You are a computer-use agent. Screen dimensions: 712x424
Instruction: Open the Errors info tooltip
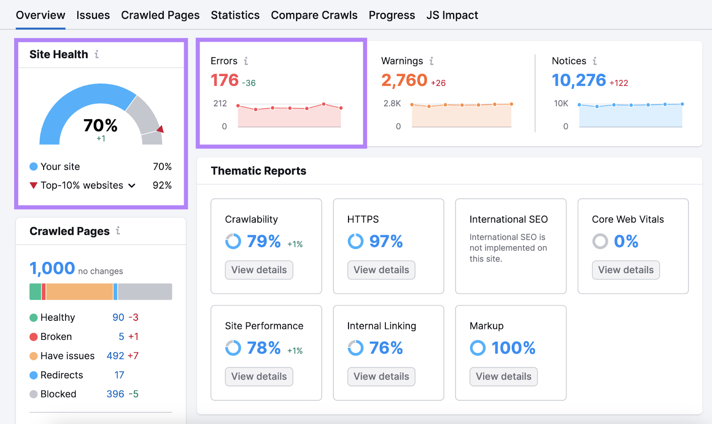(246, 61)
